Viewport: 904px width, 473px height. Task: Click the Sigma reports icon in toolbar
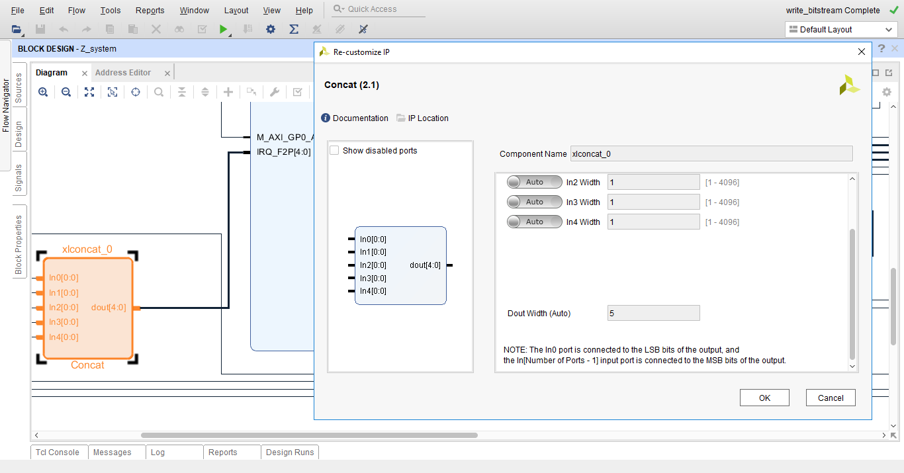click(x=294, y=29)
